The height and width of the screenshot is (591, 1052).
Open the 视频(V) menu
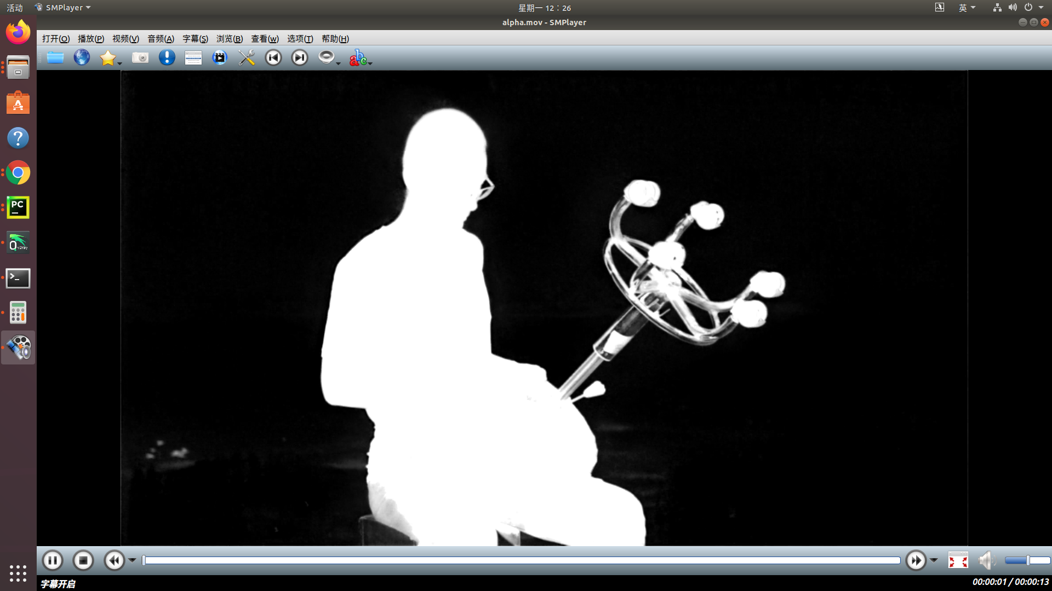pyautogui.click(x=125, y=39)
